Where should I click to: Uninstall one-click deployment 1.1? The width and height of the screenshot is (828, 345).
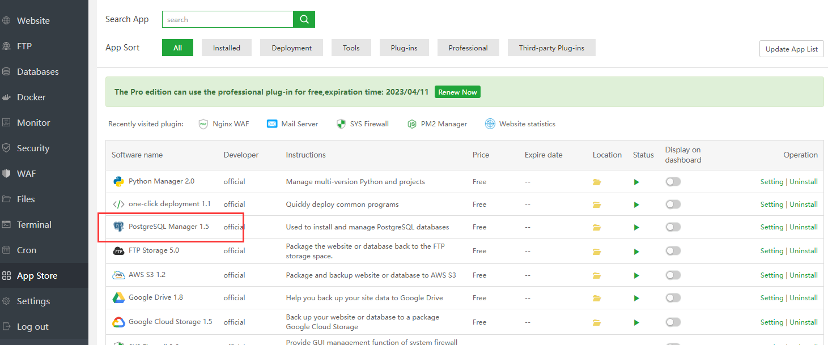[804, 205]
